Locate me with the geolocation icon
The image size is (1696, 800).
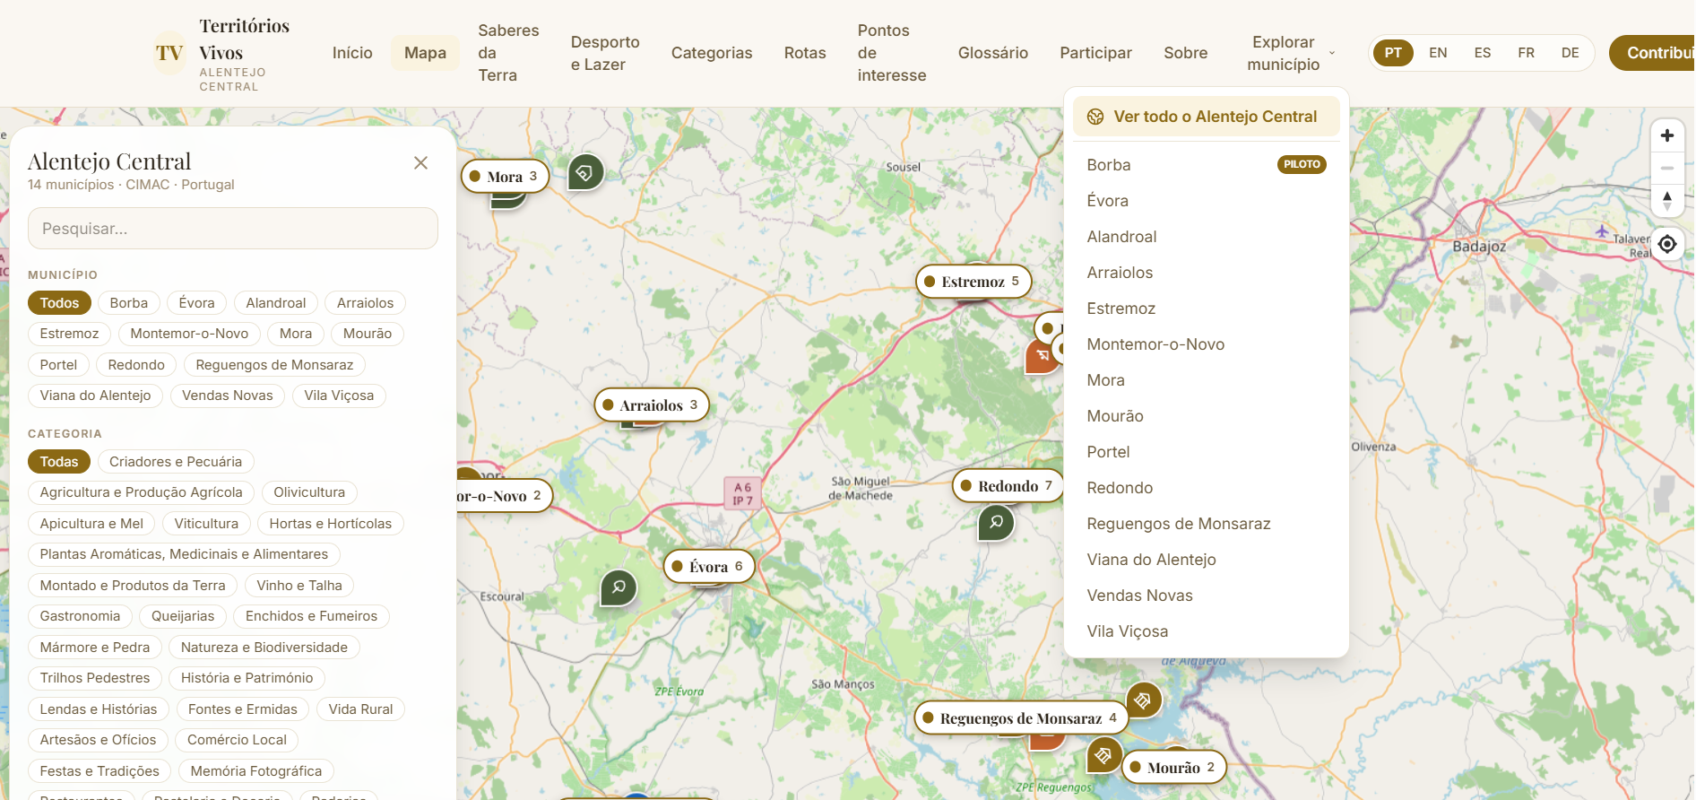coord(1666,244)
